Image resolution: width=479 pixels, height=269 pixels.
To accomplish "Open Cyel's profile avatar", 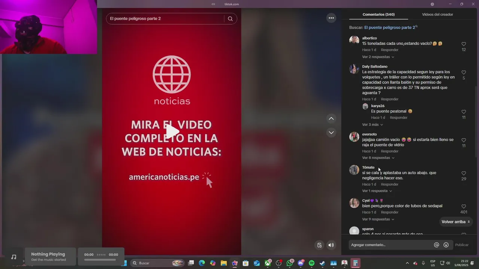I will pyautogui.click(x=354, y=203).
